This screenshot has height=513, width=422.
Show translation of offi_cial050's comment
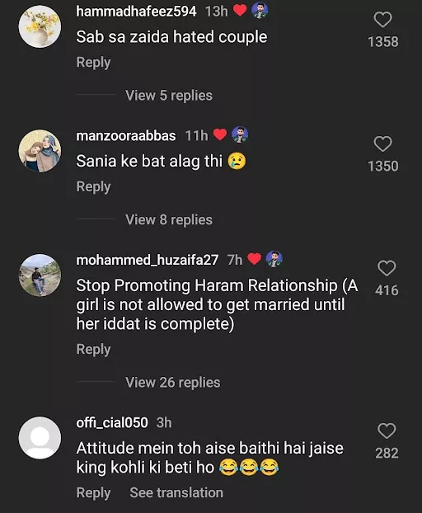[x=176, y=492]
